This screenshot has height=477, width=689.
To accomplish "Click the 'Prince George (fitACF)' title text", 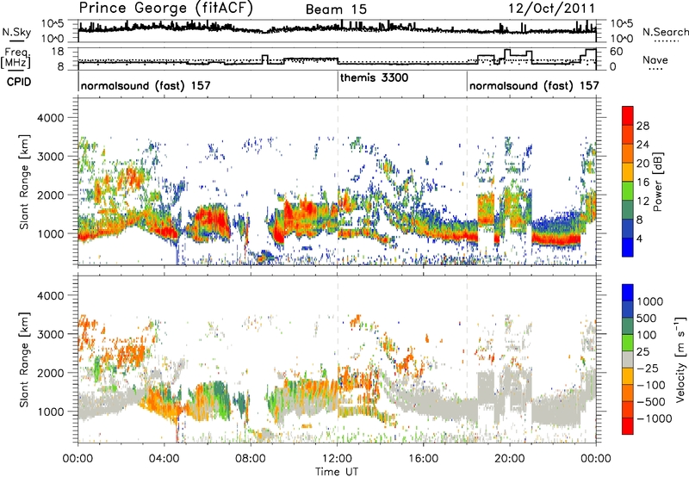I will click(166, 8).
